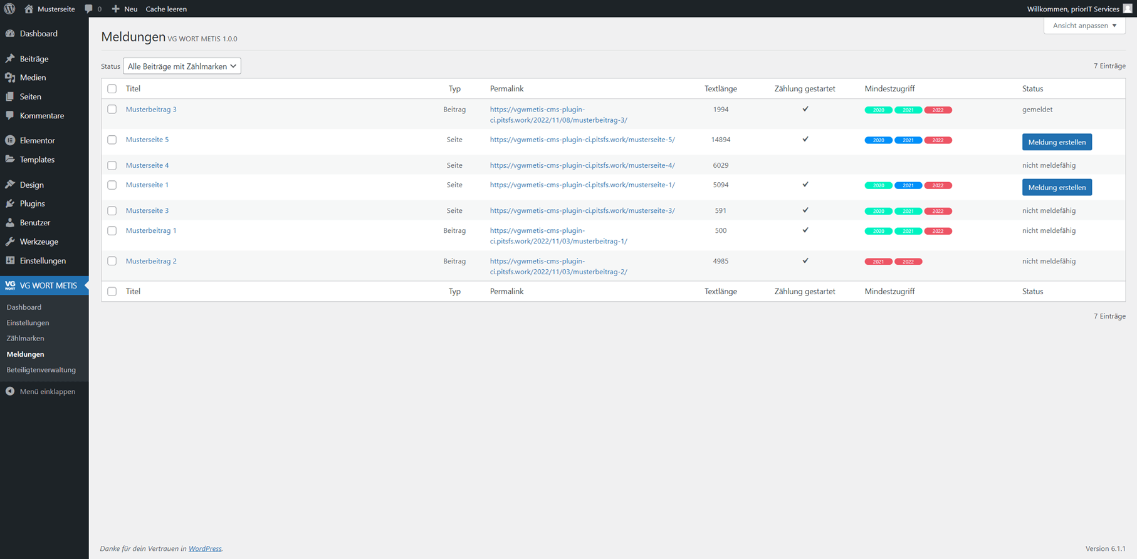
Task: Click the green 2020 badge for Musterbeitrag 3
Action: pyautogui.click(x=878, y=110)
